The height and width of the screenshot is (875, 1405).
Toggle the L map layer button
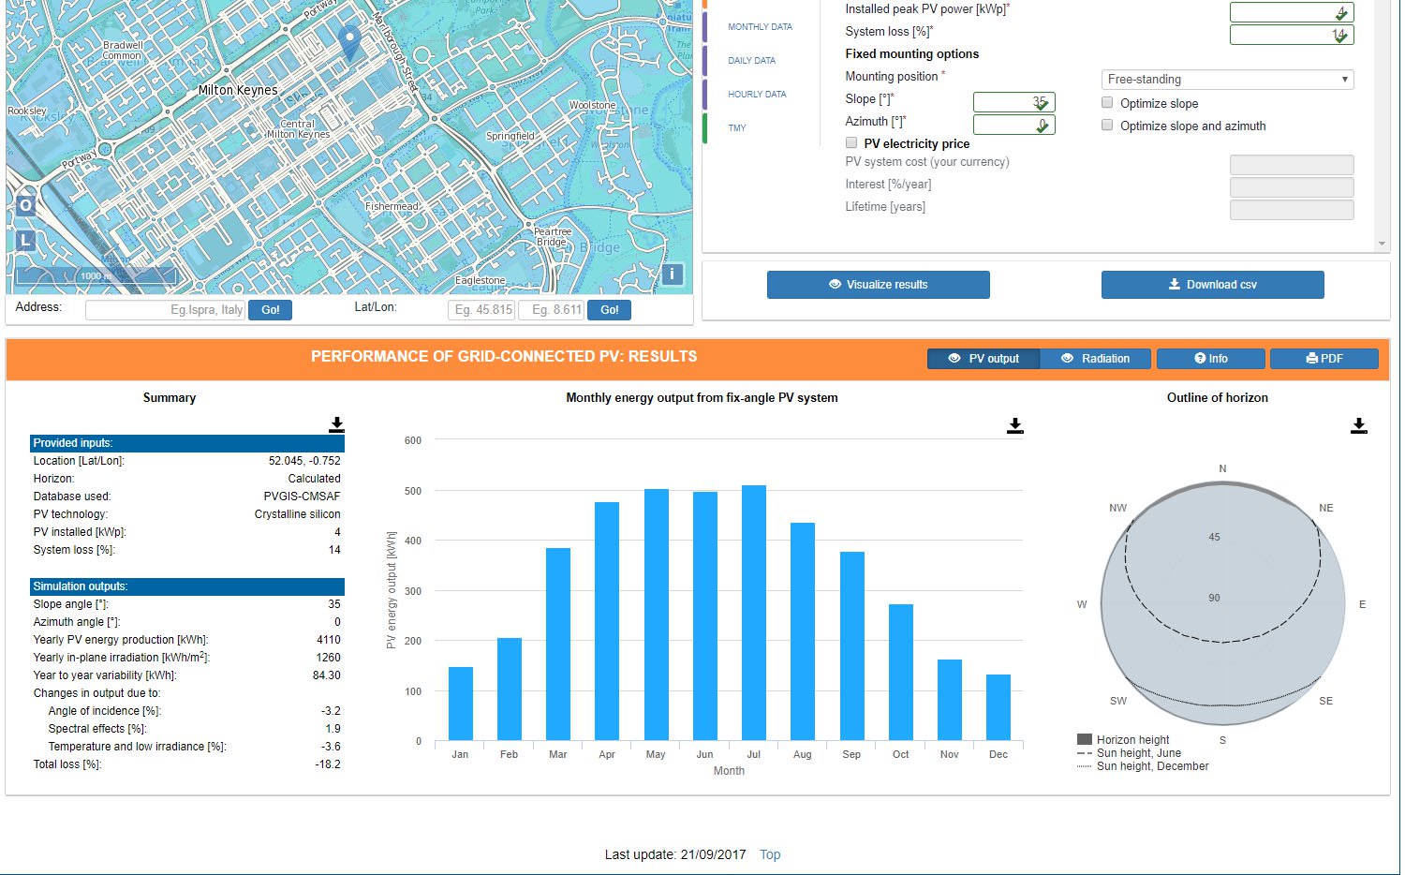point(25,241)
